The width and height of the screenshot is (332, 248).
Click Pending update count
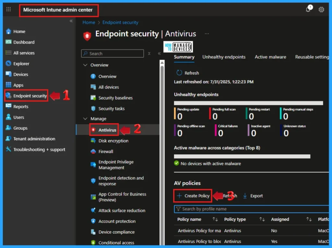180,116
